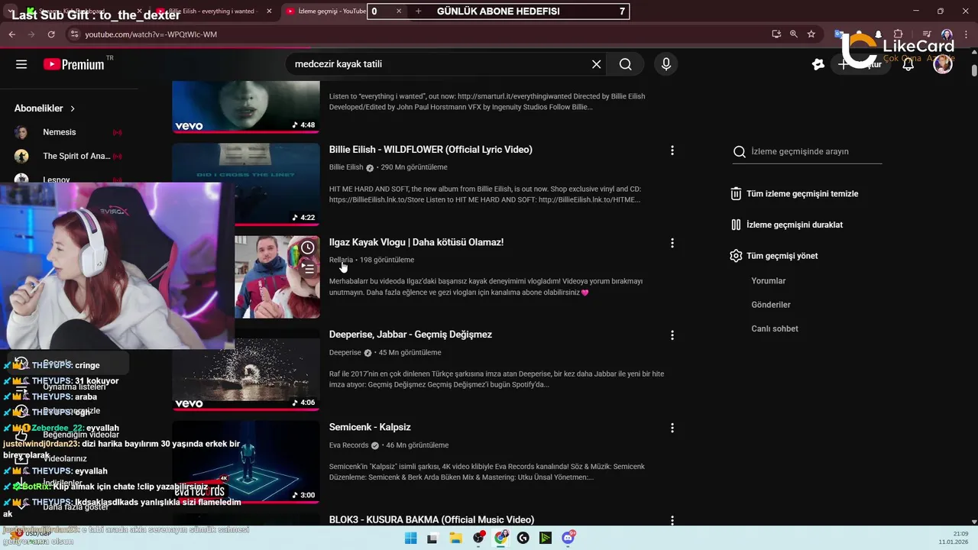Switch to Billie Eilish everything i wanted tab

(212, 11)
